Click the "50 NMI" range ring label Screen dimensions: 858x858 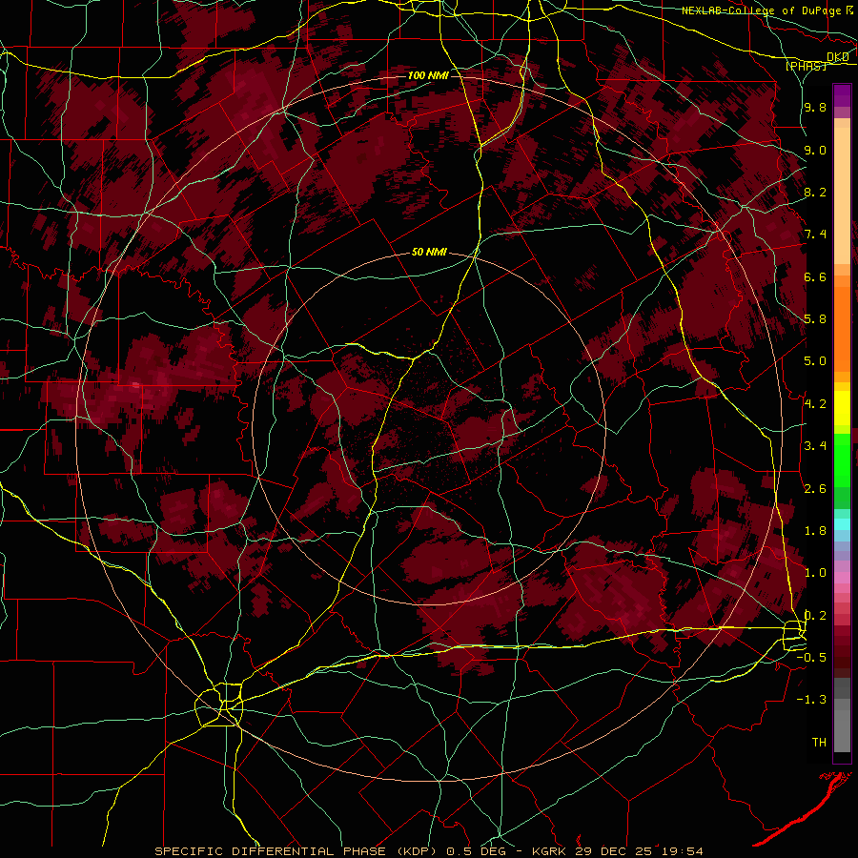(429, 253)
